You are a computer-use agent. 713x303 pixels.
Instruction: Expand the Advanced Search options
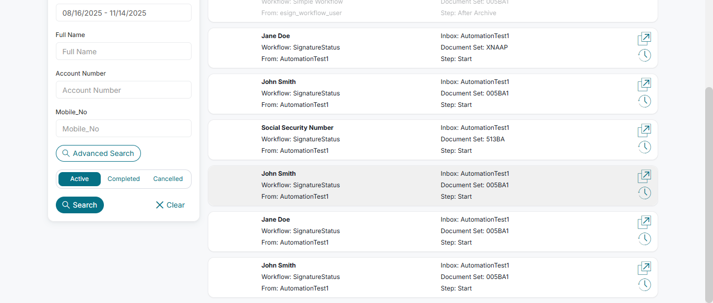point(98,153)
